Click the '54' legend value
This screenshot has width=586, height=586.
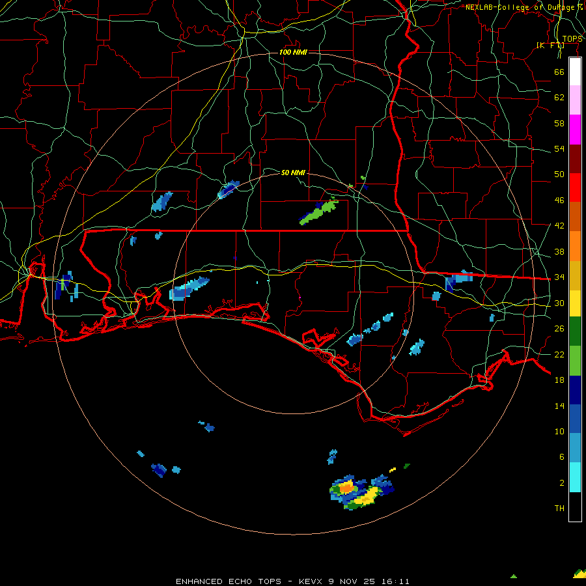coord(559,148)
